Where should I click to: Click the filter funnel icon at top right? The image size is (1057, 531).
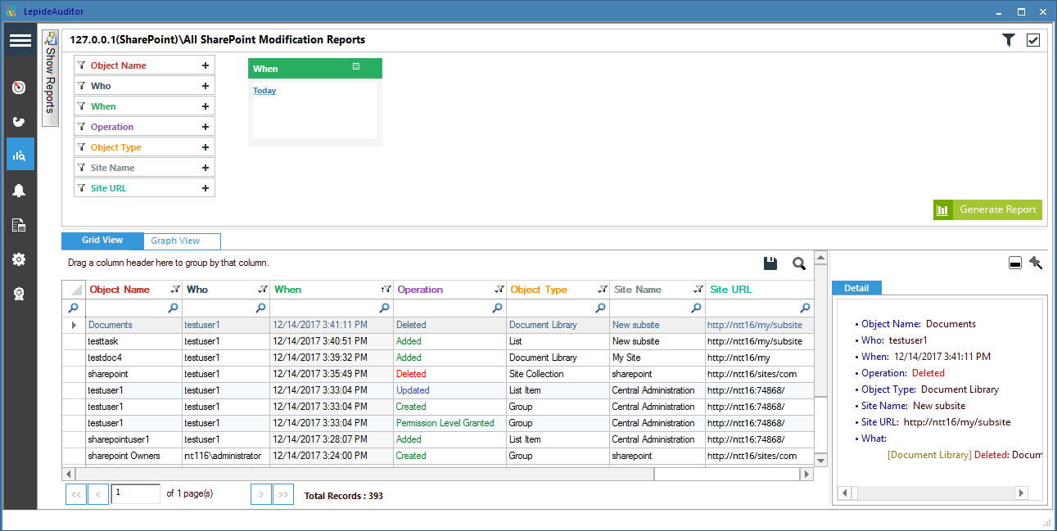[x=1009, y=40]
